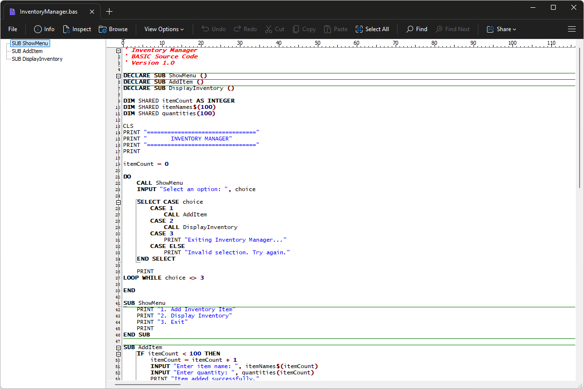Screen dimensions: 584x389
Task: Click the Find Next button
Action: tap(453, 29)
